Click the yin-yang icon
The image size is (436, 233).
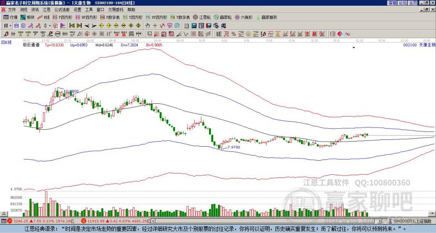[x=340, y=34]
